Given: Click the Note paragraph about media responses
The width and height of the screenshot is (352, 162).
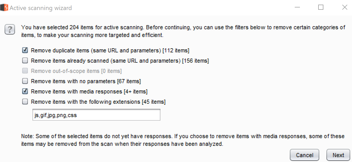Looking at the screenshot, I should click(183, 140).
